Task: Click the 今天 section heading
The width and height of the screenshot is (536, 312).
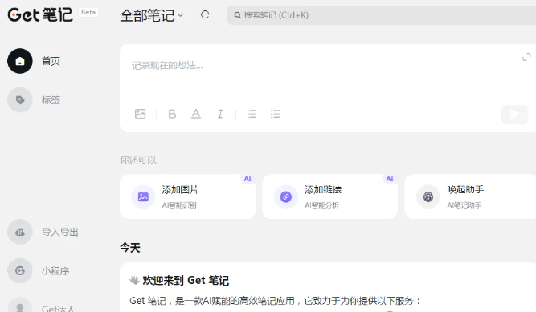Action: (130, 248)
